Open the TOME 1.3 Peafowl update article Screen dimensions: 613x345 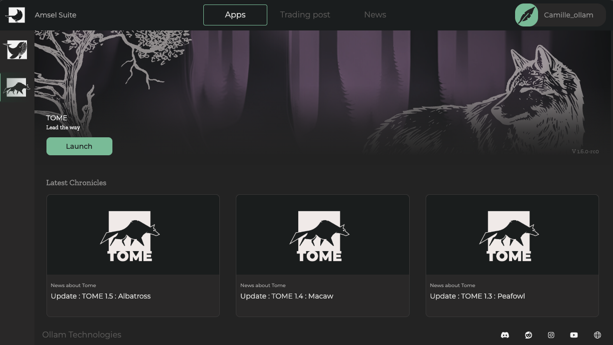(x=477, y=296)
